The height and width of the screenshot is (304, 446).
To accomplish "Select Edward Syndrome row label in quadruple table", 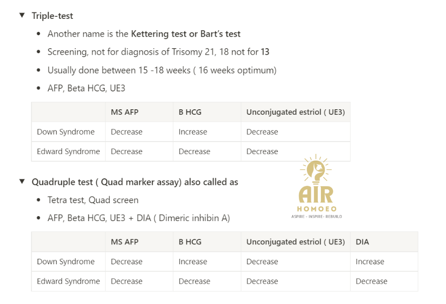I will pyautogui.click(x=68, y=281).
